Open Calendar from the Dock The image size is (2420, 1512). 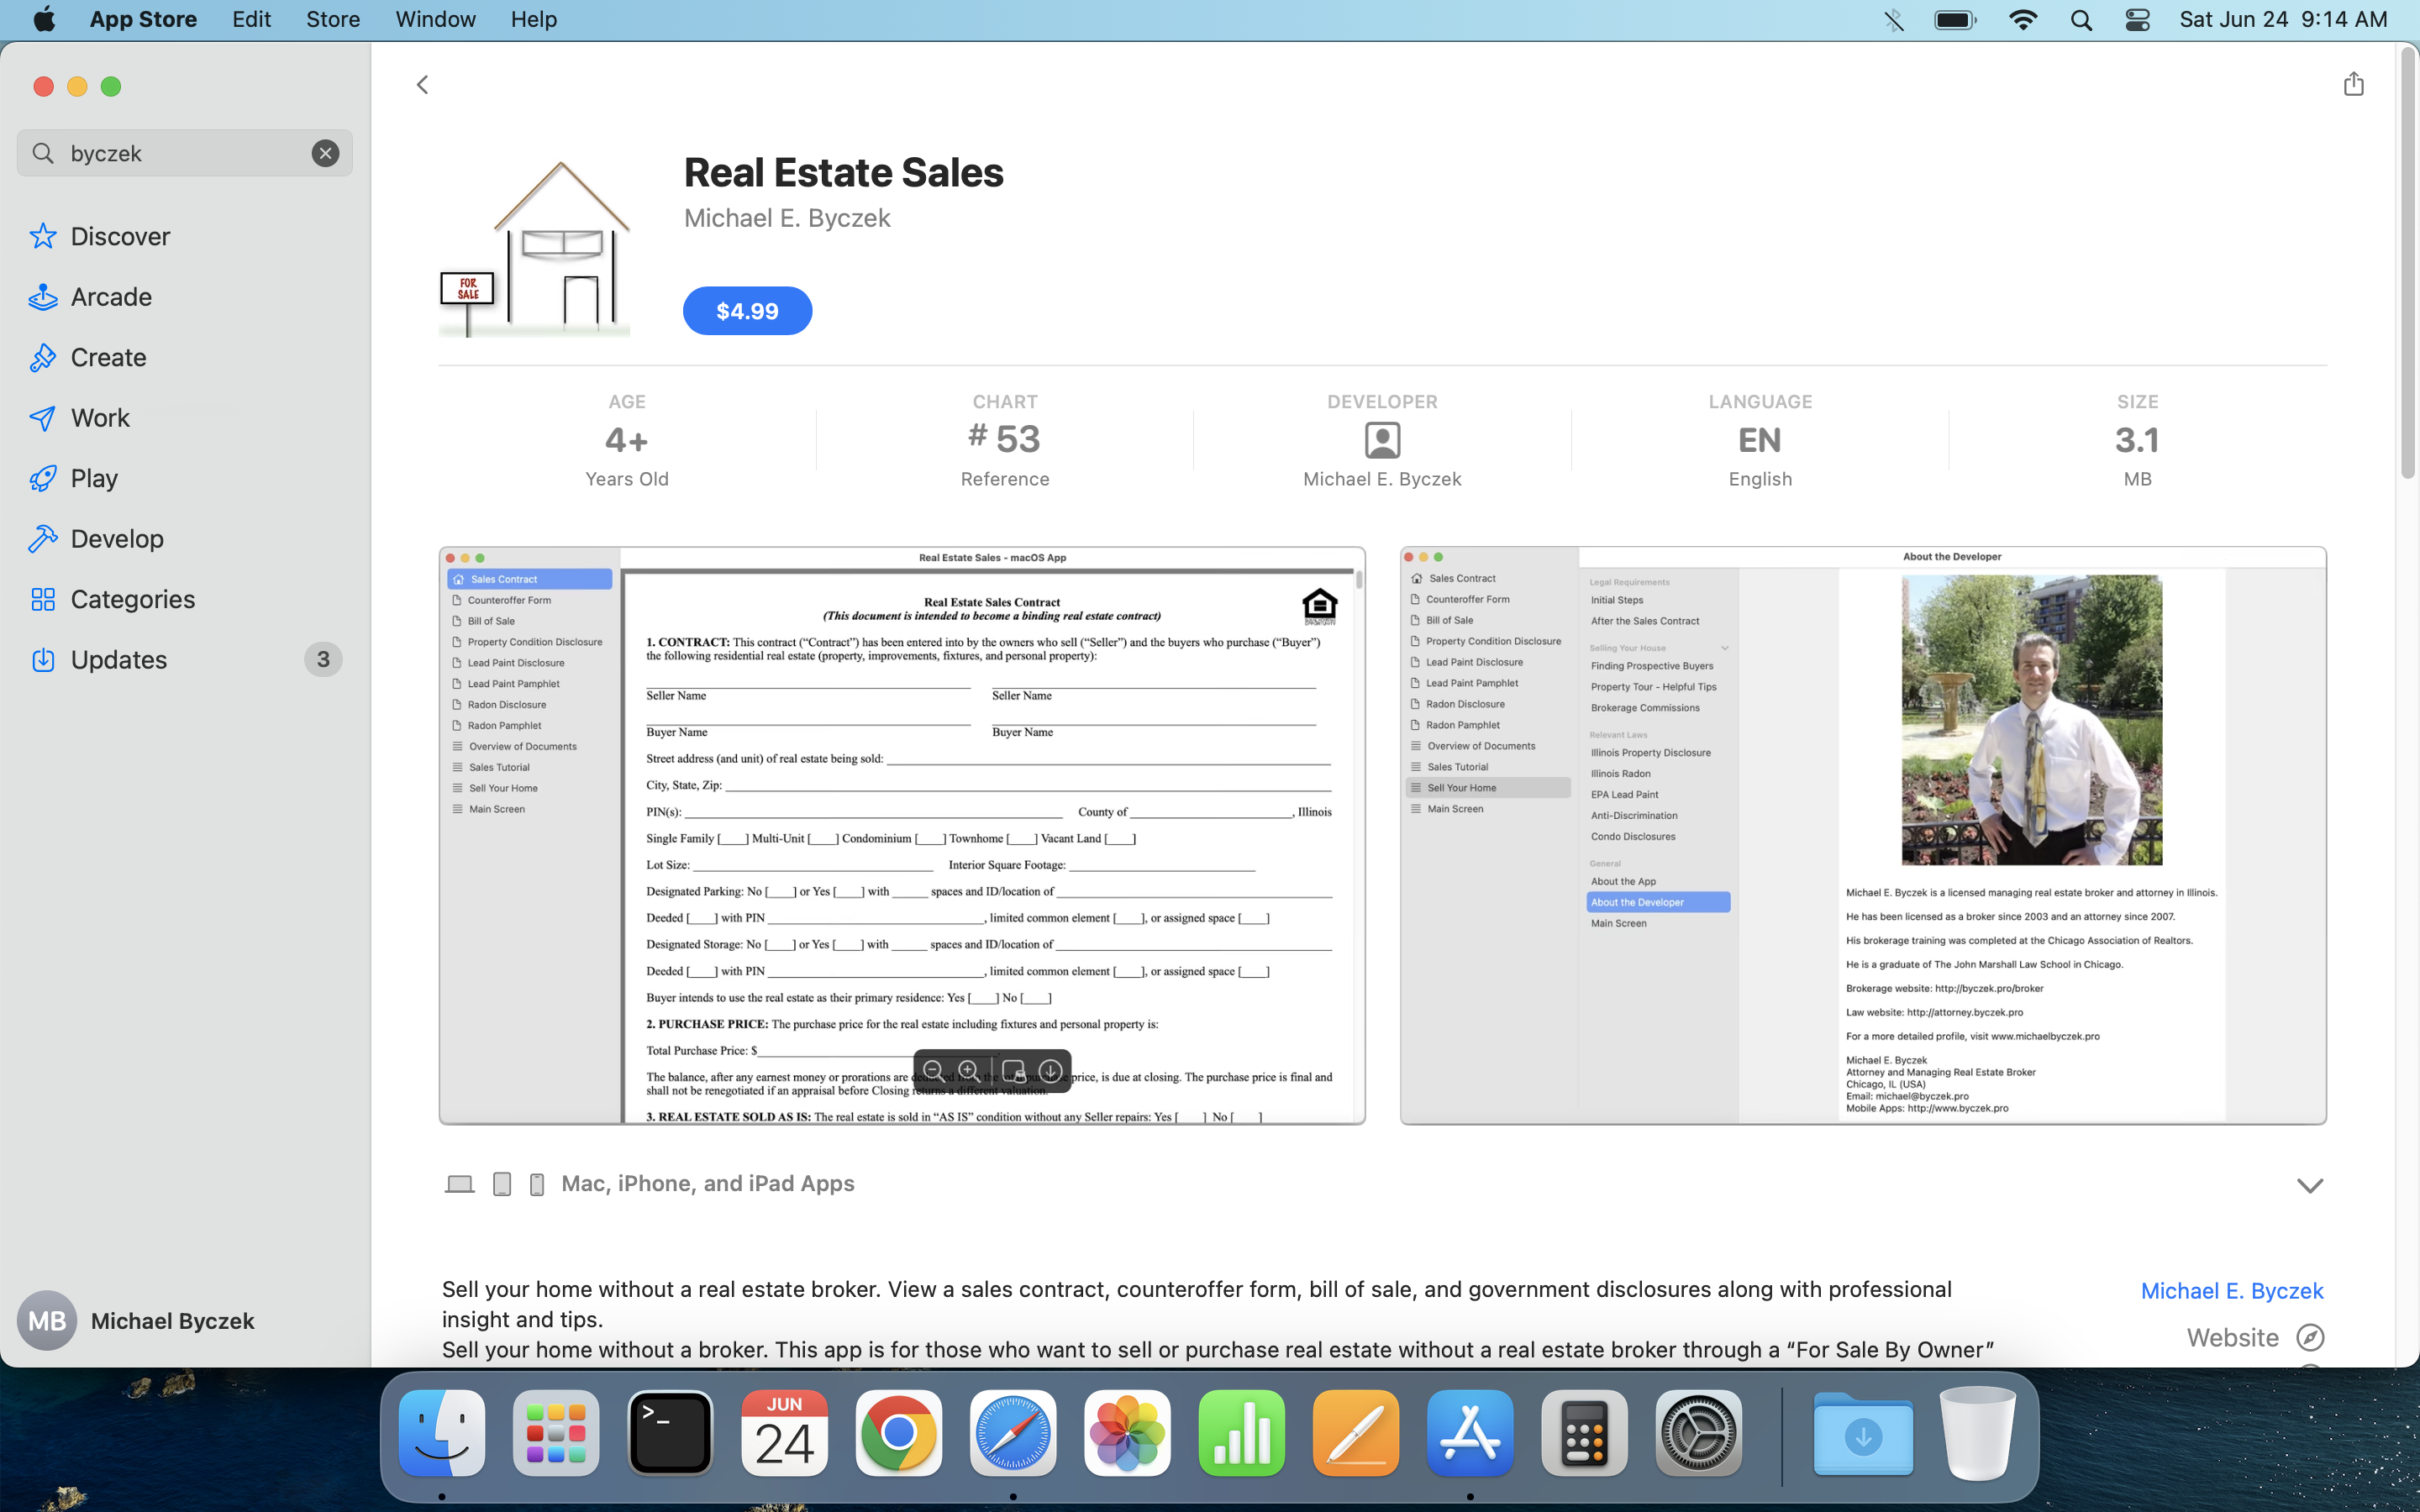coord(784,1433)
